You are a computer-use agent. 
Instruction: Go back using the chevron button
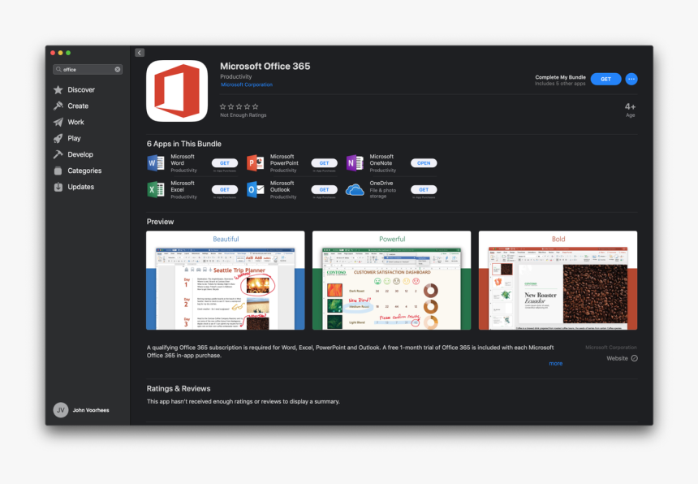pos(140,53)
